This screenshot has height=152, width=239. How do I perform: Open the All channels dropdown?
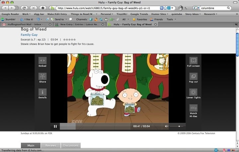[126, 20]
